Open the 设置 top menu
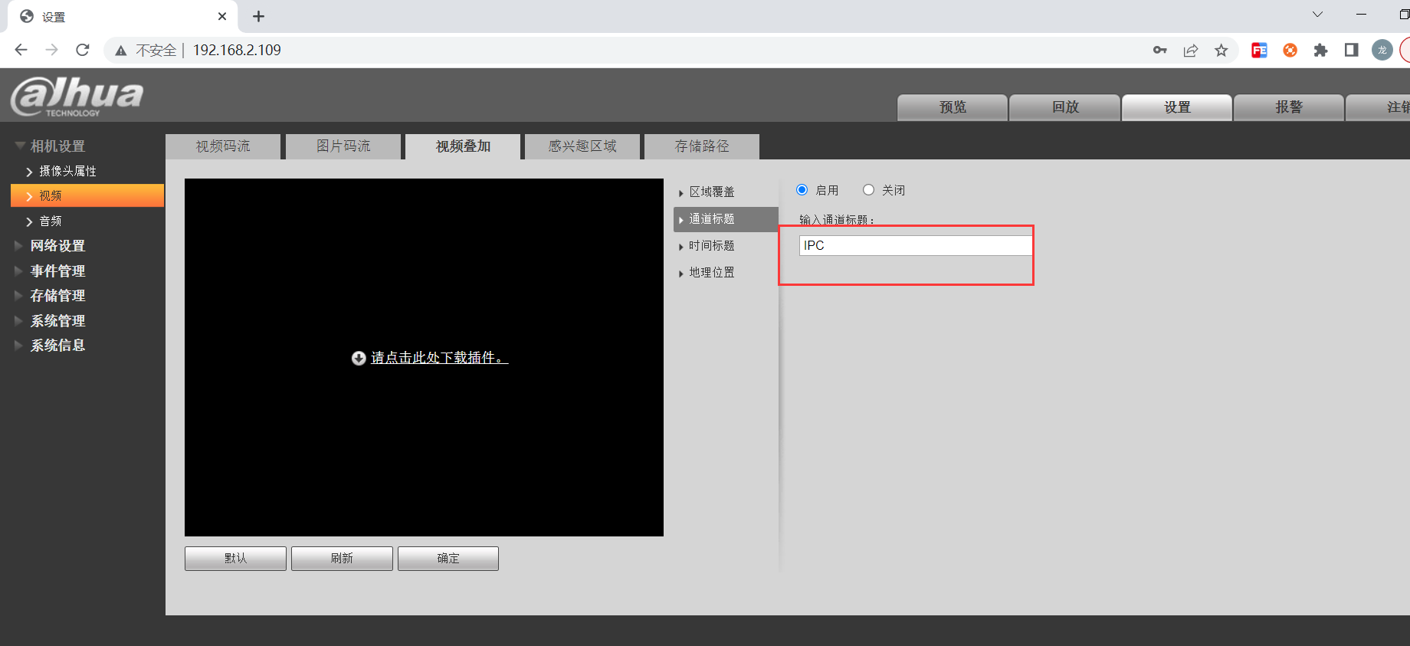 point(1177,107)
